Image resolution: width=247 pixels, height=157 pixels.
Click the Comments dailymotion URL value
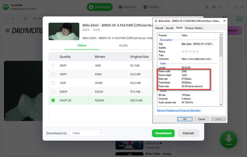tap(197, 59)
